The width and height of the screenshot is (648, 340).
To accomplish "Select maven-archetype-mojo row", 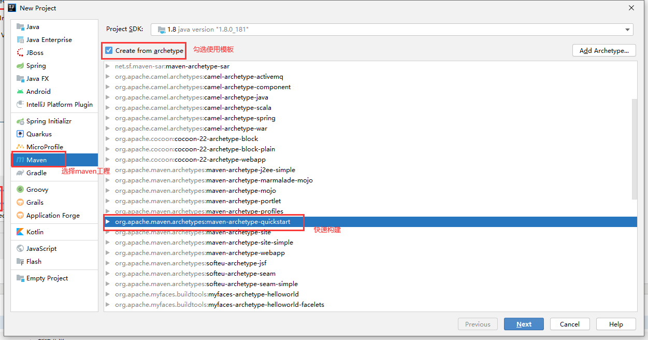I will (x=370, y=191).
